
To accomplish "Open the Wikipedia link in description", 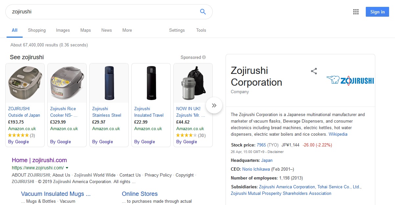I will point(338,134).
